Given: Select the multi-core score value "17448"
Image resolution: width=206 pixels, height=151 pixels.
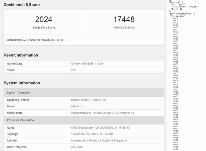Looking at the screenshot, I should point(124,19).
